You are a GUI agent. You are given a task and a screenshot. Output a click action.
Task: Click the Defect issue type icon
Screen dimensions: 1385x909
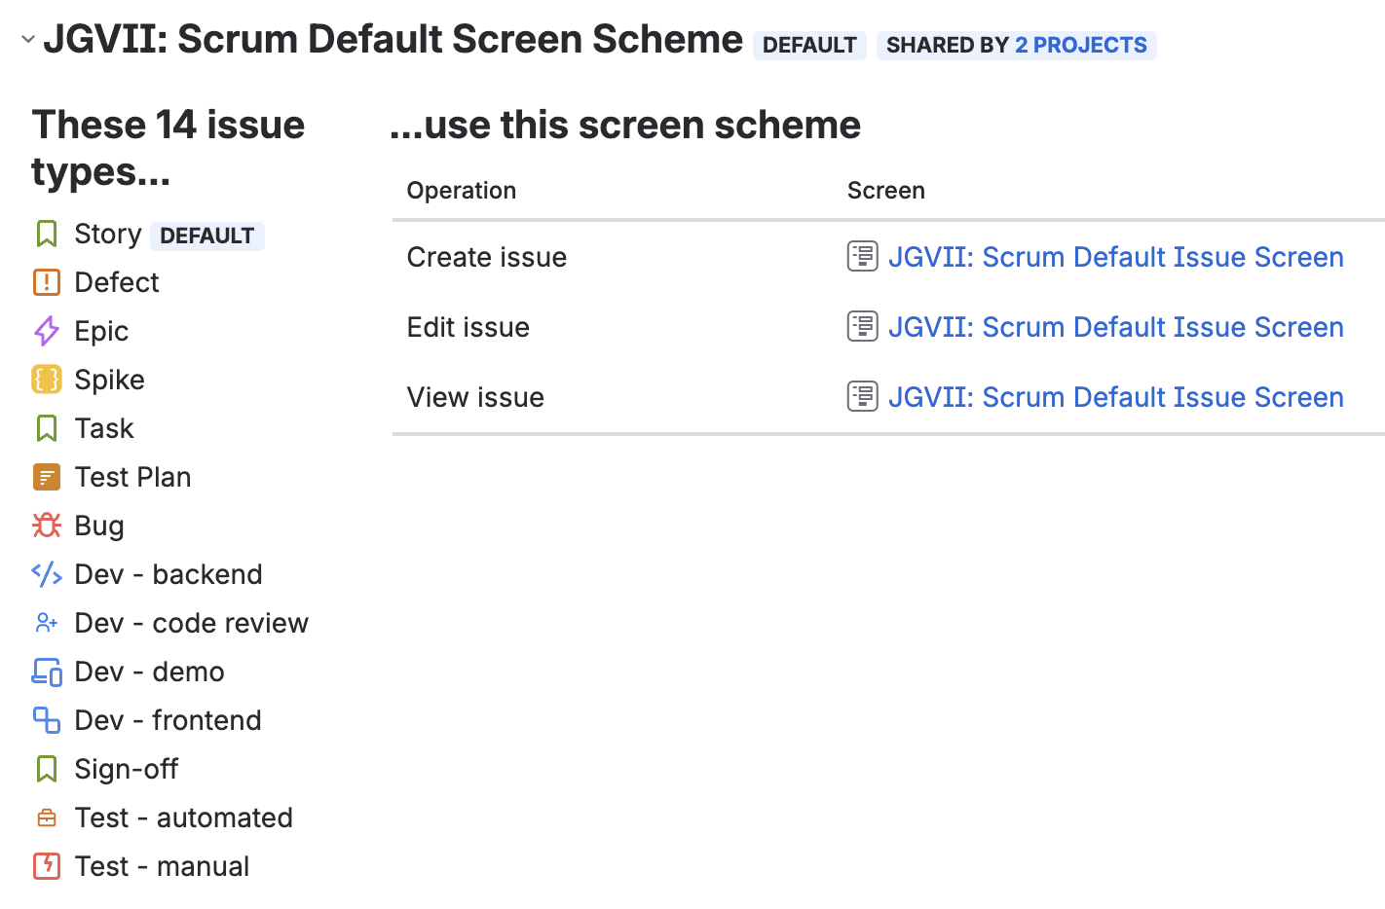[x=47, y=282]
